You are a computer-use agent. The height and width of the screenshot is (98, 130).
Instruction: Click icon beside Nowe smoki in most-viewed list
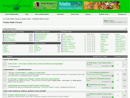pyautogui.click(x=4, y=40)
